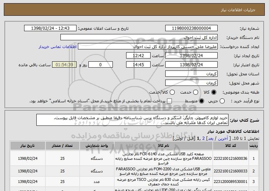Choose the جزیی purchase process option
The image size is (269, 191).
click(x=222, y=101)
